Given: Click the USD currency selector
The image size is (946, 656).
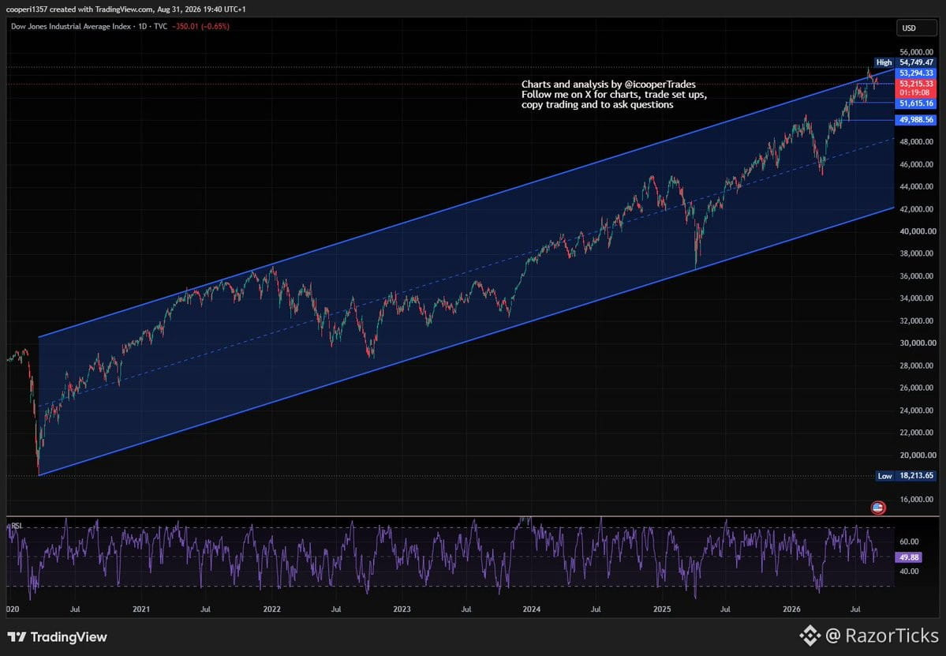Looking at the screenshot, I should 916,28.
